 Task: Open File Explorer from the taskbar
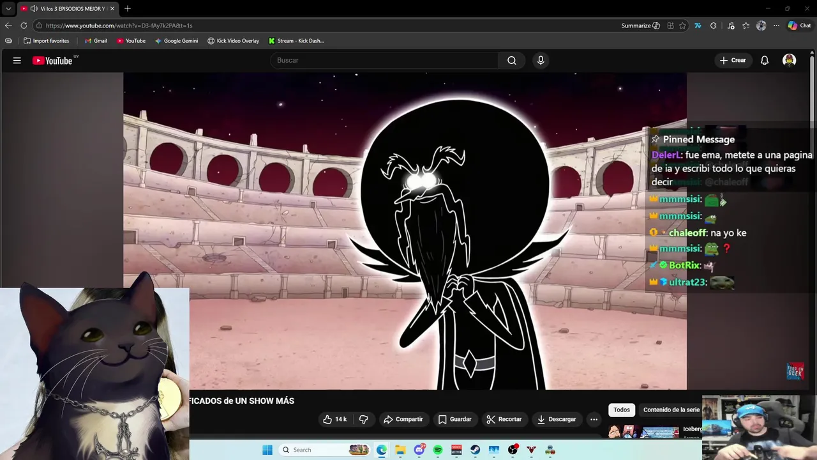click(x=400, y=450)
